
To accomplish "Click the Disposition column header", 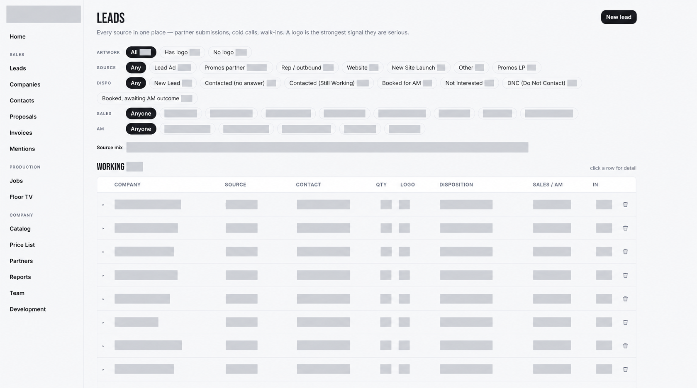I will click(x=456, y=184).
